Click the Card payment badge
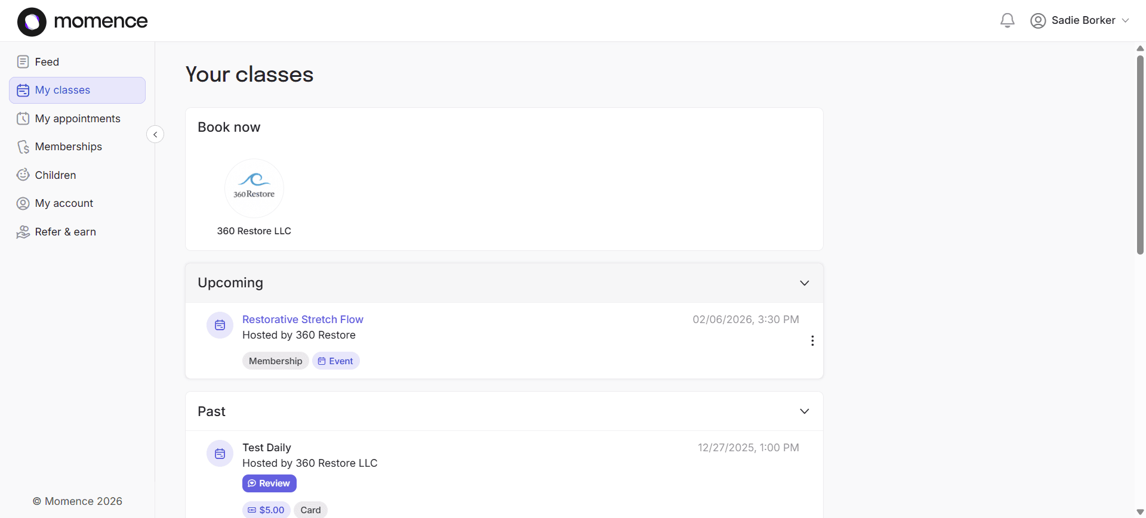 point(310,510)
